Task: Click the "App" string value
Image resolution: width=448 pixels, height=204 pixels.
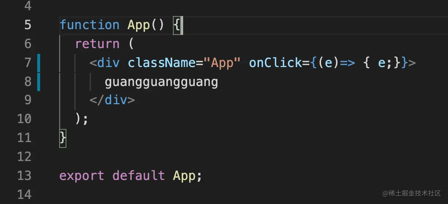Action: [x=222, y=63]
